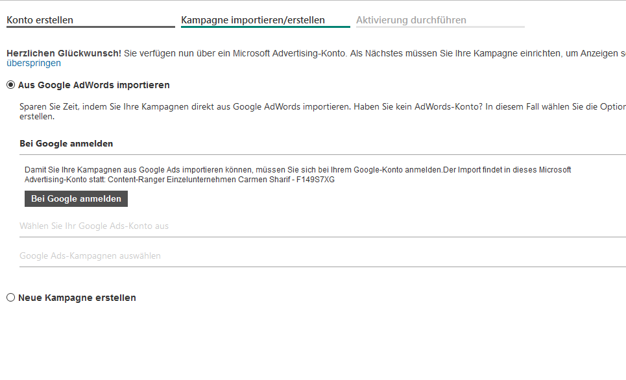Click the Sparen Sie Zeit description paragraph
Image resolution: width=626 pixels, height=380 pixels.
coord(259,106)
